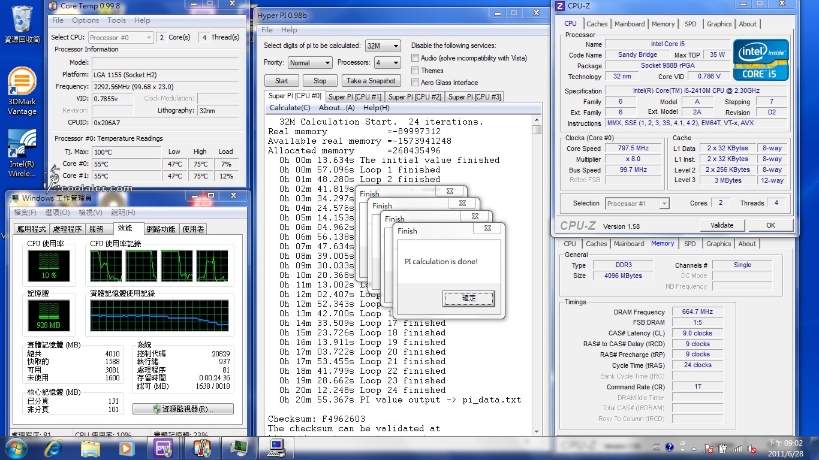The width and height of the screenshot is (819, 460).
Task: Open Core Temp Select CPU dropdown
Action: (x=121, y=37)
